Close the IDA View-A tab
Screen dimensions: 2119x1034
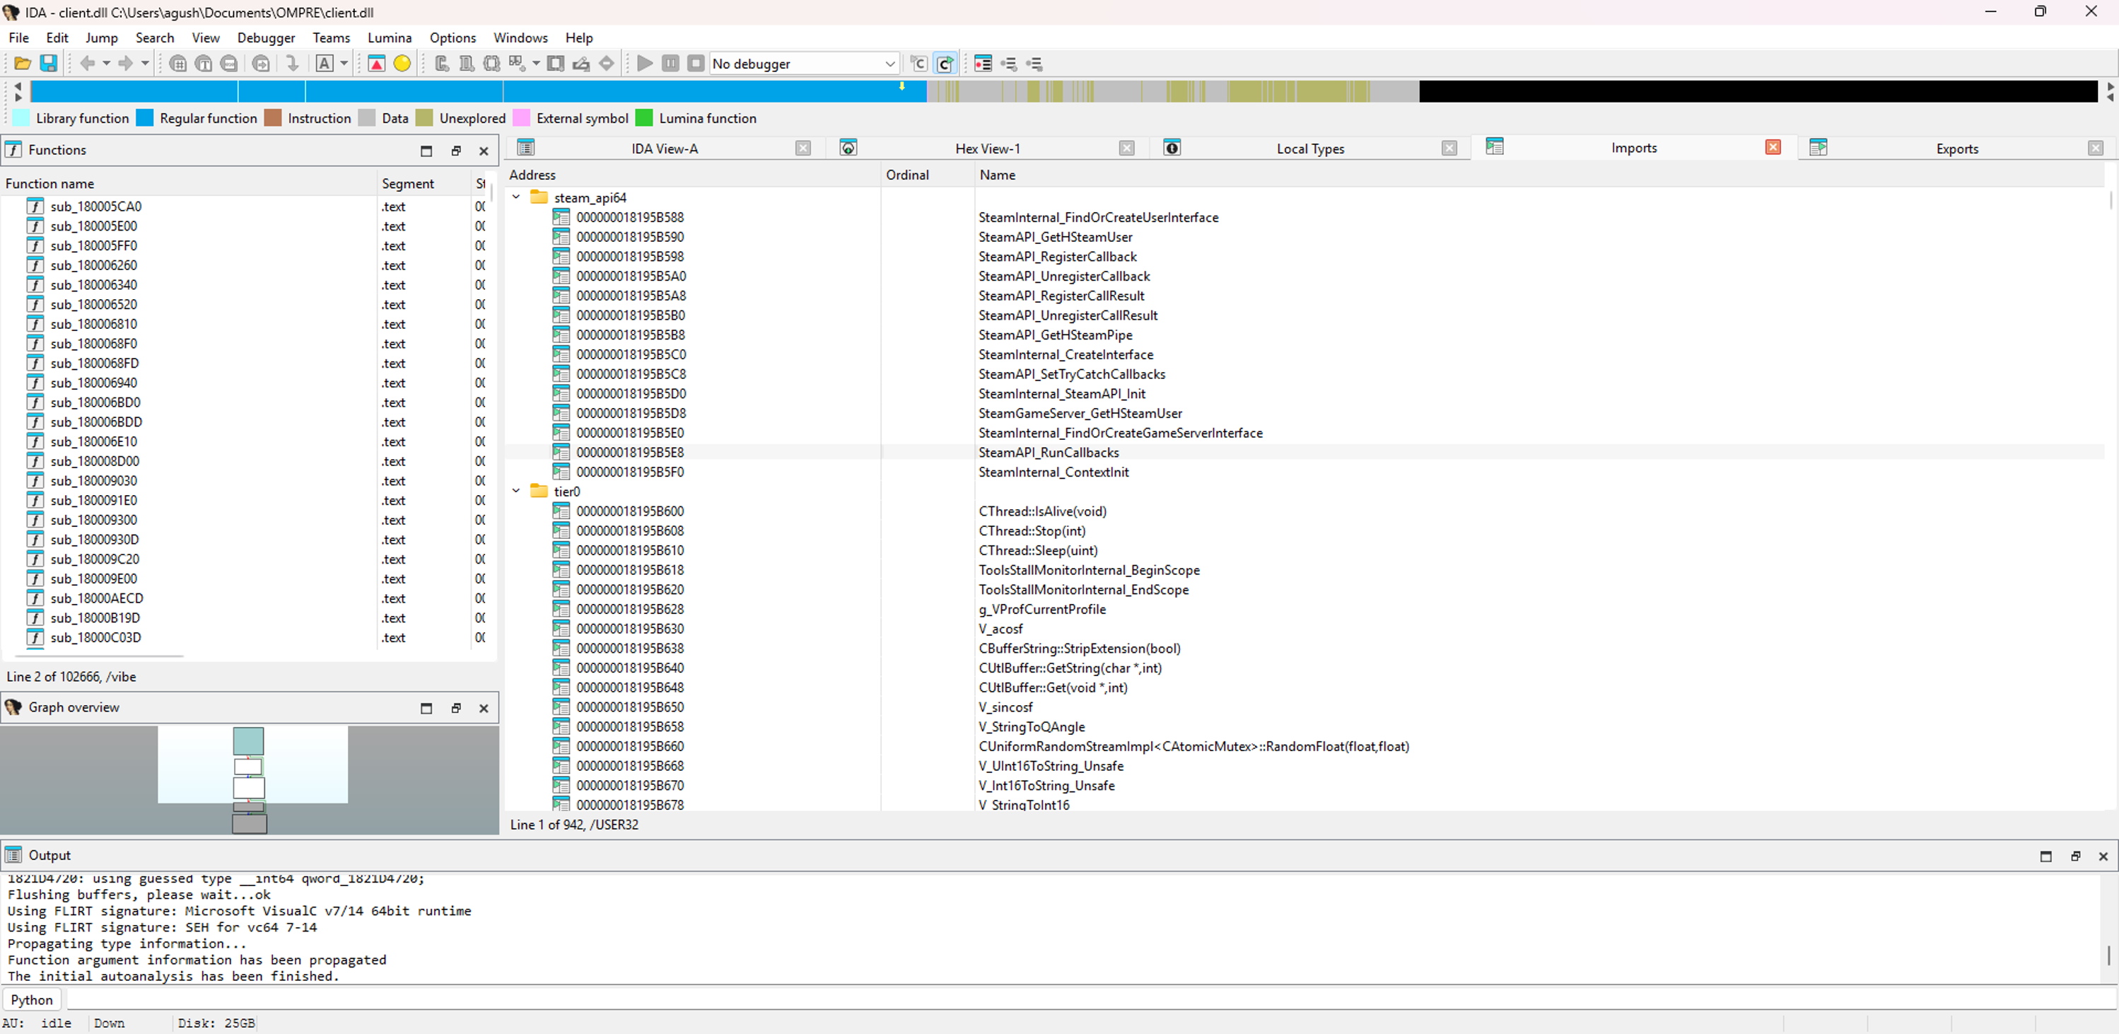click(x=803, y=148)
